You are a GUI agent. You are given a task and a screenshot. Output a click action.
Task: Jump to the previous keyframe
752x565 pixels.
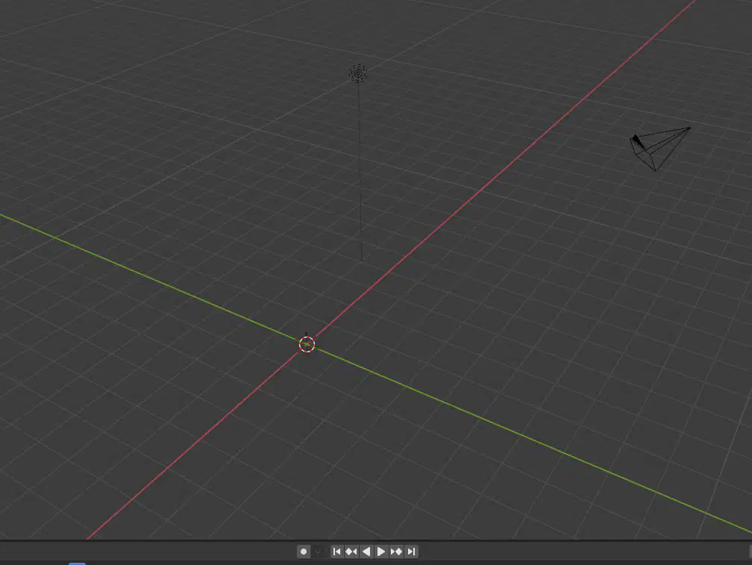click(351, 552)
